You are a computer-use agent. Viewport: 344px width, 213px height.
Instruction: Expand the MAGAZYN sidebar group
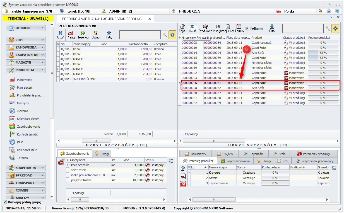point(26,62)
